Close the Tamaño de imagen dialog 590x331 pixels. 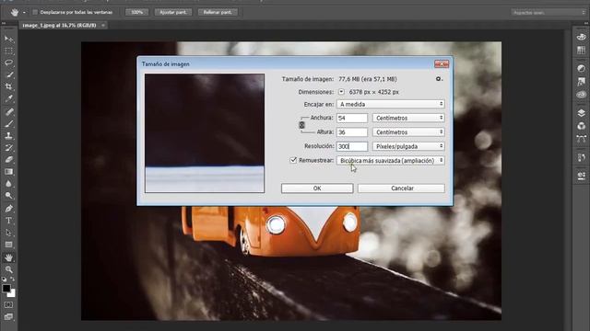coord(442,63)
